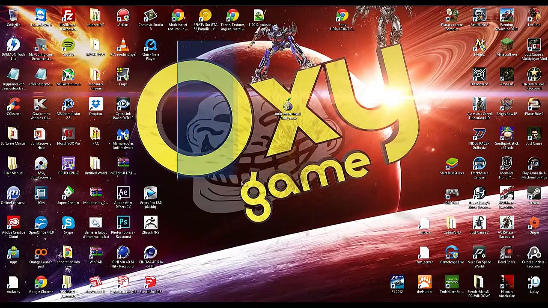Select the Super-Charger shortcut
Image resolution: width=548 pixels, height=308 pixels.
coord(68,193)
